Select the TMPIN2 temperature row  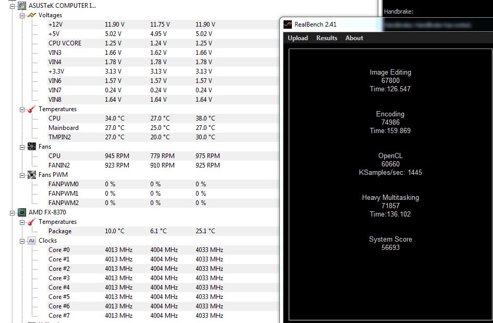[x=163, y=137]
